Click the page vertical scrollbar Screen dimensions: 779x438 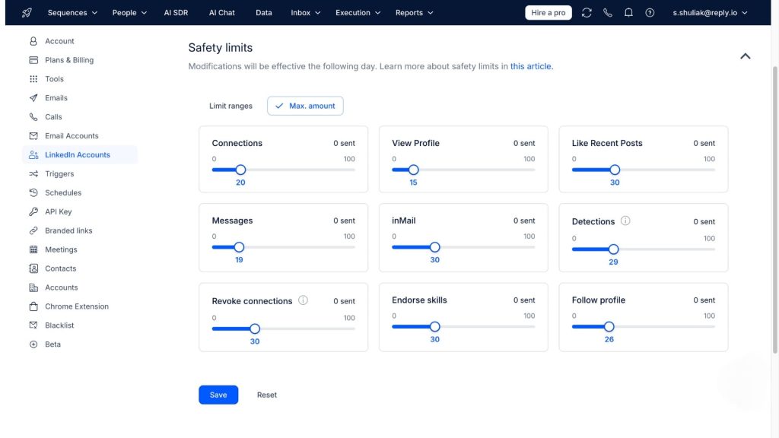[774, 210]
